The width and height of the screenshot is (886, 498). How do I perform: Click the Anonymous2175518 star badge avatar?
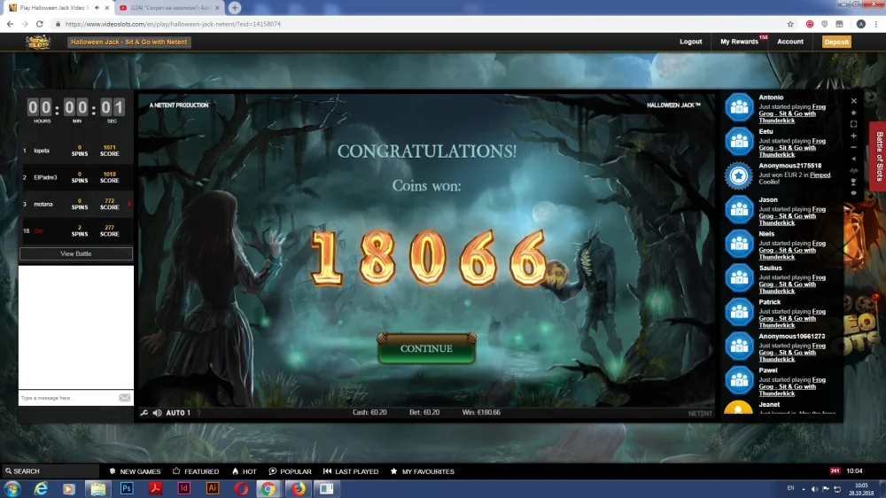[739, 175]
